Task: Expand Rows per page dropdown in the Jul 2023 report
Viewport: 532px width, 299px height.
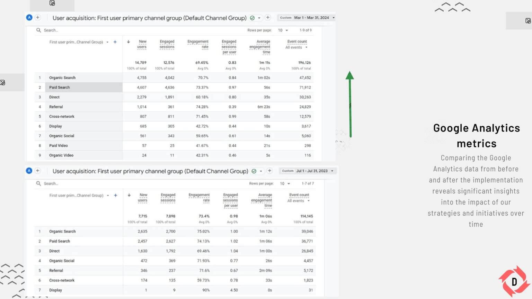Action: pos(285,184)
